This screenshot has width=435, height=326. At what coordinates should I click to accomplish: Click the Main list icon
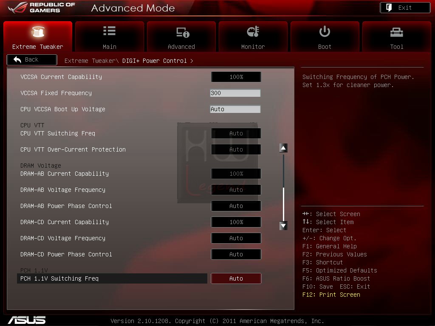tap(109, 31)
